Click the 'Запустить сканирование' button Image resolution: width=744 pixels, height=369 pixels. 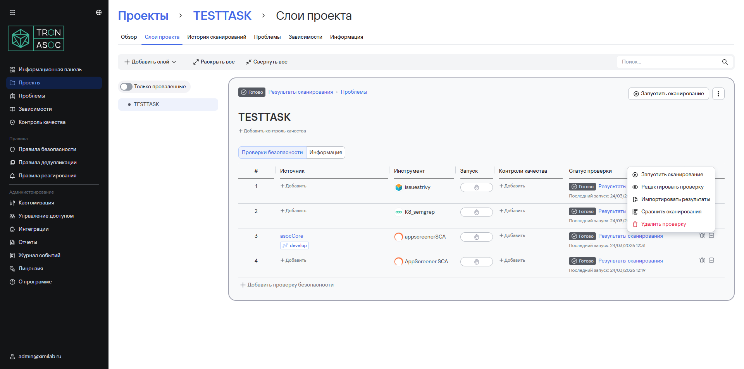tap(668, 93)
